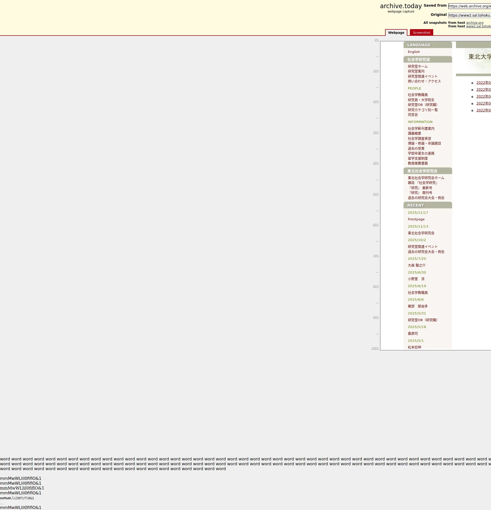Switch language to English
The height and width of the screenshot is (510, 491).
click(x=414, y=52)
